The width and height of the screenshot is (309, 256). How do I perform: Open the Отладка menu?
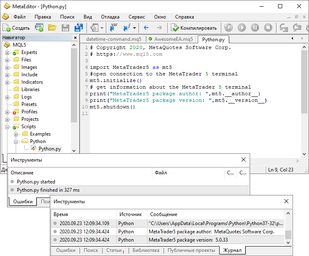(x=110, y=17)
